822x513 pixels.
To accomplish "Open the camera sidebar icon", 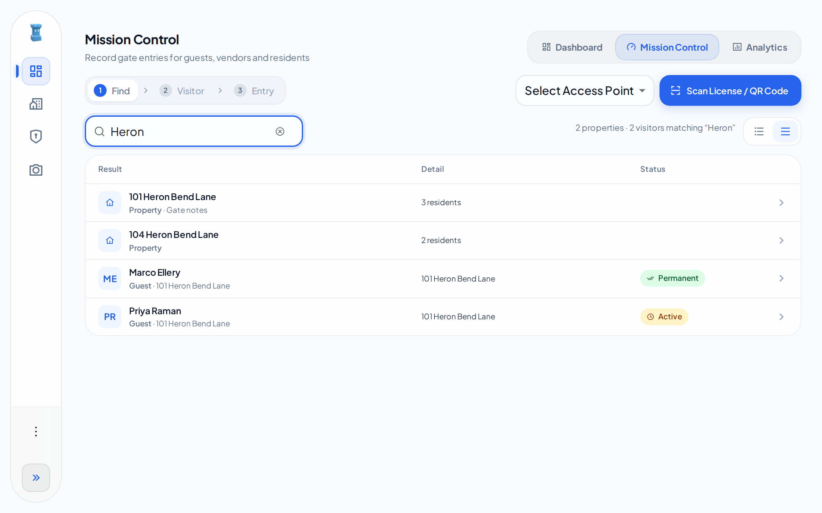I will [36, 170].
